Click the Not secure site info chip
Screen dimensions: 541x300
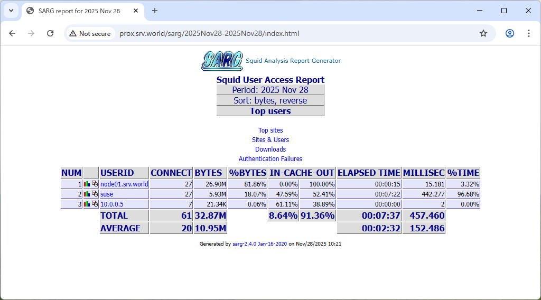coord(90,33)
